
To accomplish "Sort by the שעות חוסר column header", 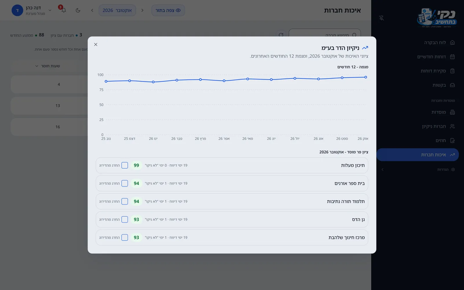I will point(47,66).
